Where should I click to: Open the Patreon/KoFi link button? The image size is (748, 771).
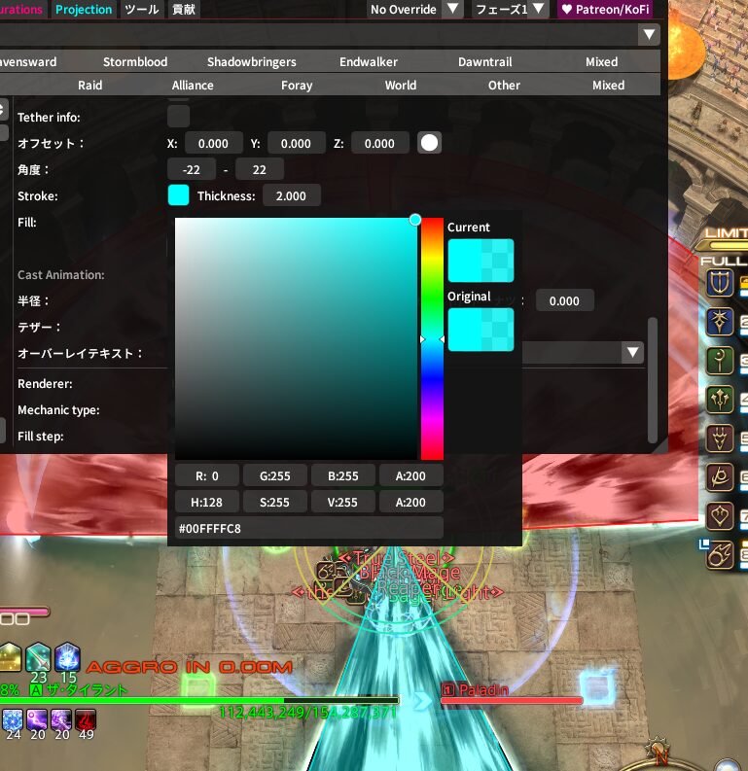click(x=604, y=10)
